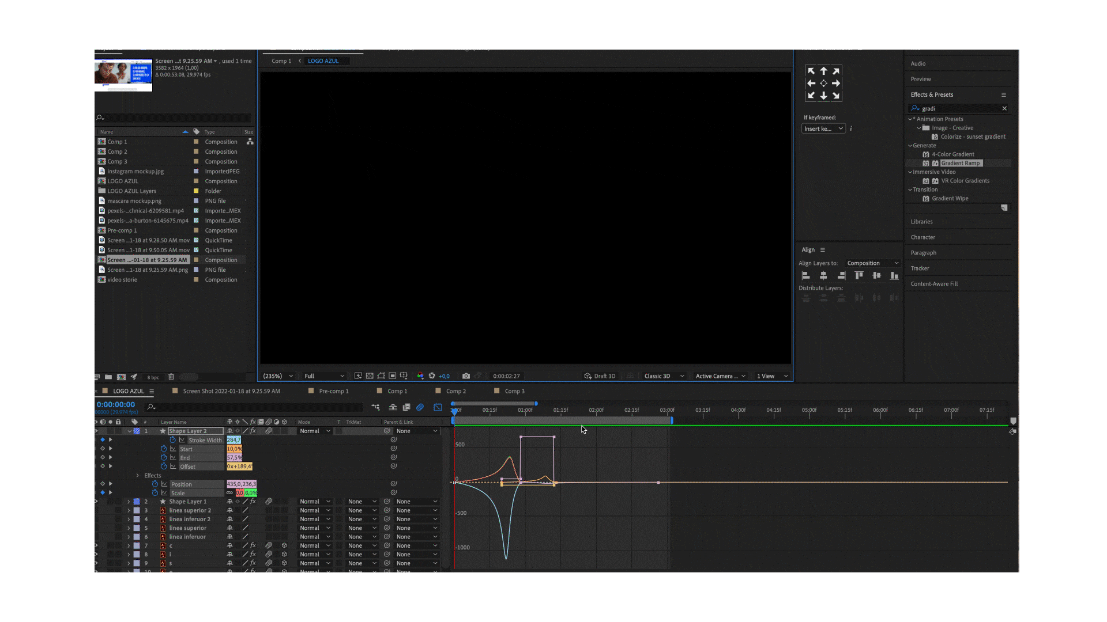The image size is (1107, 622).
Task: Click the Graph Editor toggle icon
Action: click(x=438, y=407)
